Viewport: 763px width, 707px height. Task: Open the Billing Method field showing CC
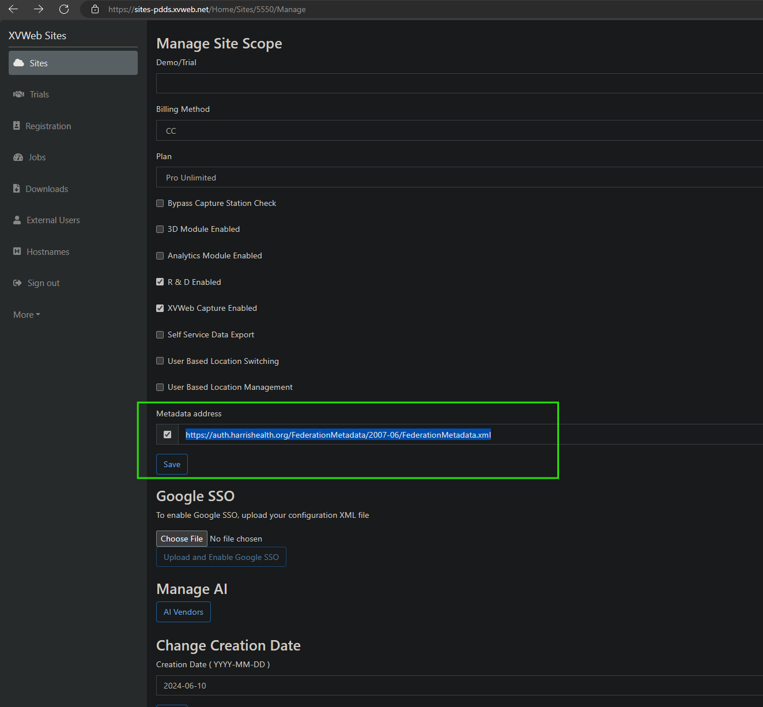pyautogui.click(x=459, y=130)
